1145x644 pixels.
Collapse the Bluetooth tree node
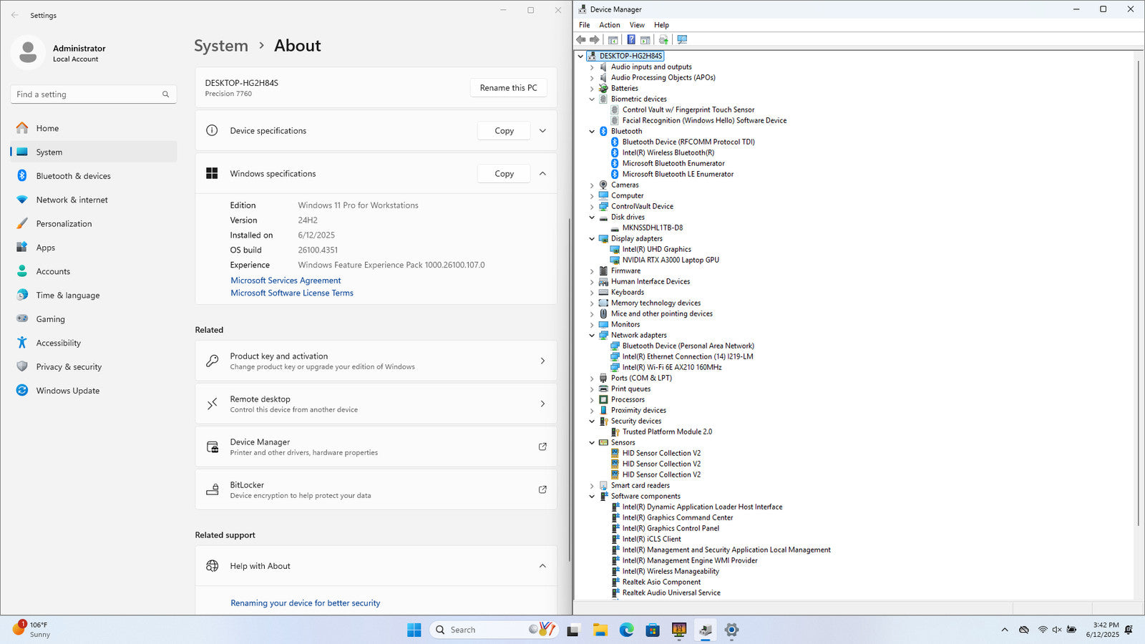click(592, 132)
